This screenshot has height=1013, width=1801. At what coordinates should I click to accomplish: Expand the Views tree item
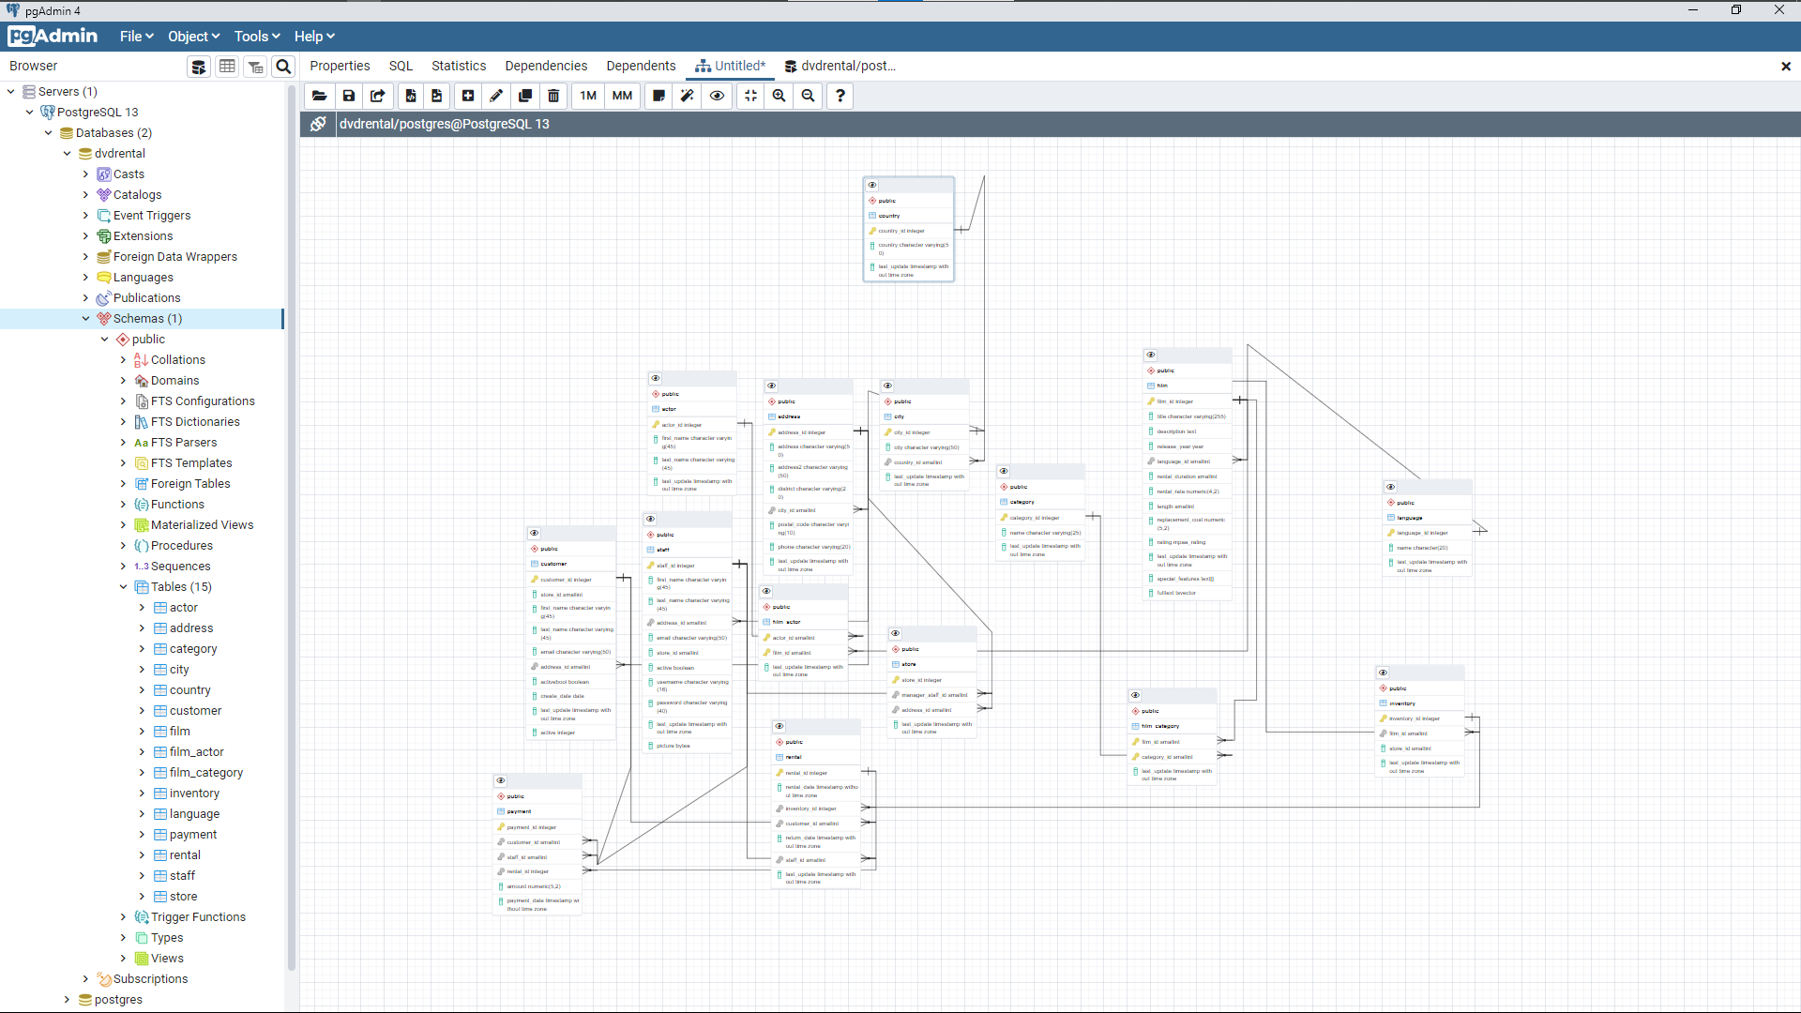tap(125, 959)
